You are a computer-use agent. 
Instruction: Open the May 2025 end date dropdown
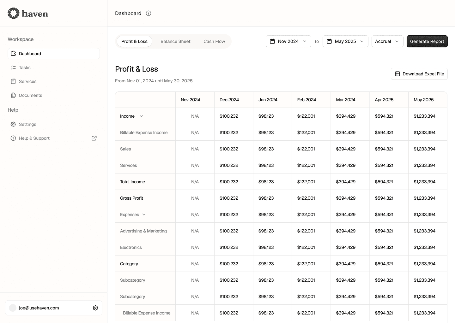click(x=345, y=41)
